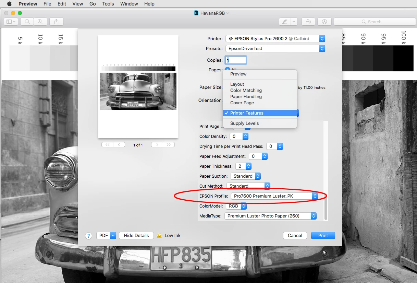This screenshot has width=417, height=283.
Task: Select the Pages All radio button
Action: [228, 70]
